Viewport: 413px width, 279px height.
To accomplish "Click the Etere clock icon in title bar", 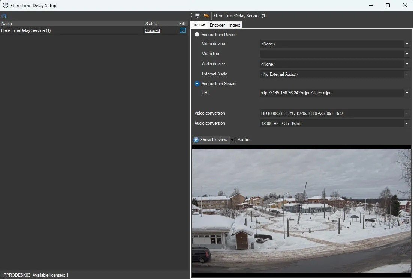I will coord(6,6).
